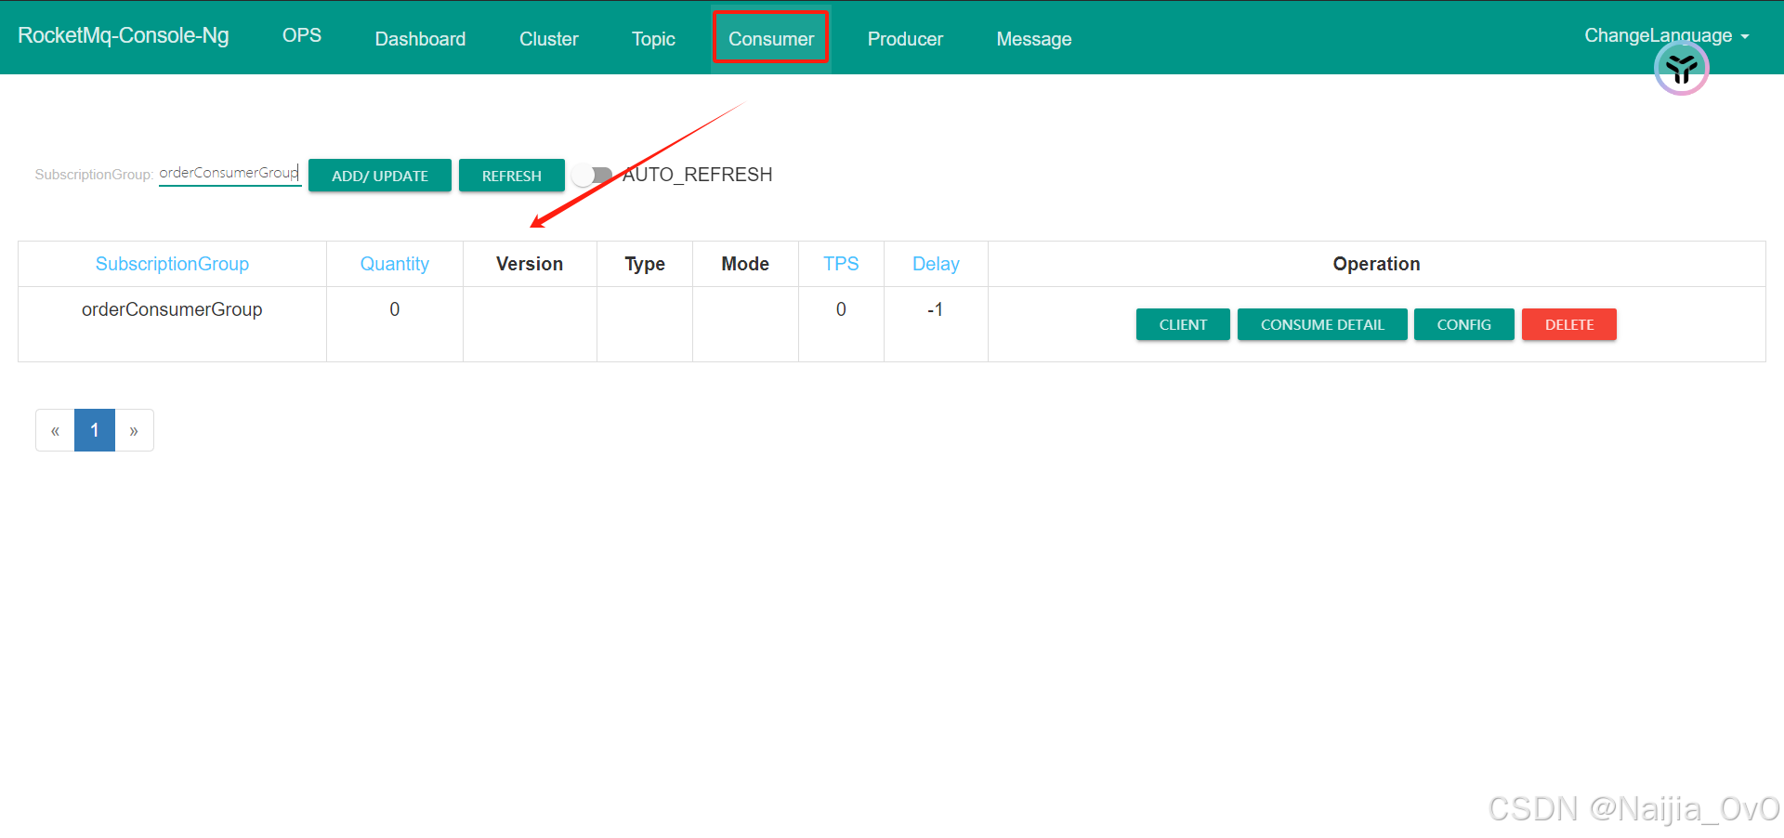Sort by Delay column header
Image resolution: width=1784 pixels, height=838 pixels.
point(936,264)
